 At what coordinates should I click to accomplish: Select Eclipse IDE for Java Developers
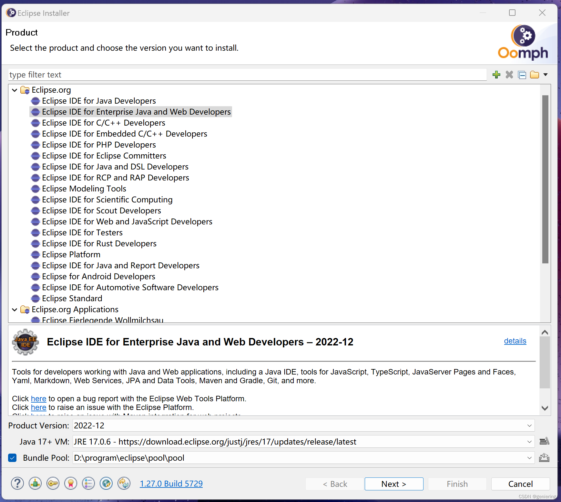[x=99, y=101]
